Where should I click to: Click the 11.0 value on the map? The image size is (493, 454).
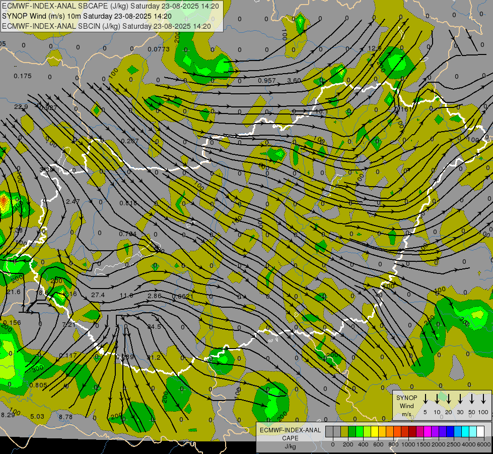coord(127,295)
